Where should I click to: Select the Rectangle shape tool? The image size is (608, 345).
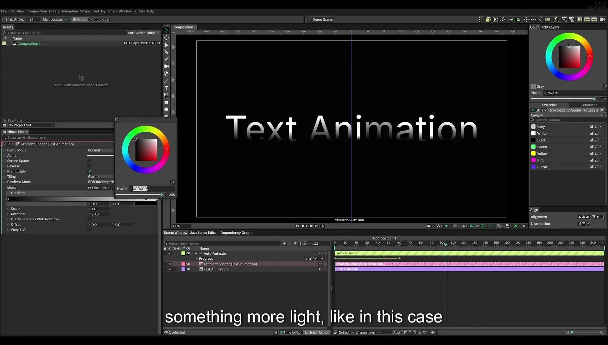166,102
